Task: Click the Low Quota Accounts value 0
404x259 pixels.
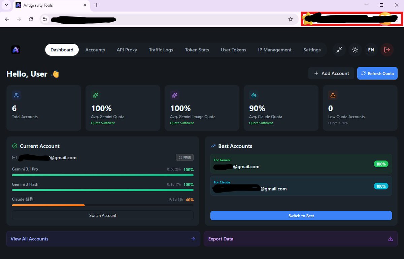Action: [x=331, y=108]
